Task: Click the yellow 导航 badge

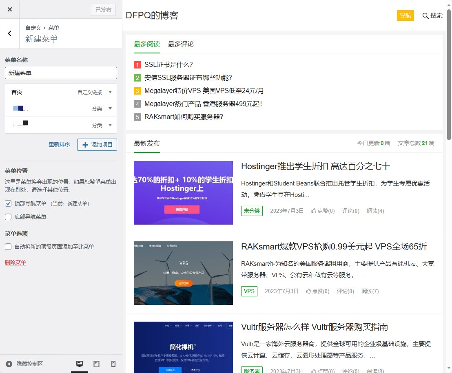Action: tap(405, 15)
